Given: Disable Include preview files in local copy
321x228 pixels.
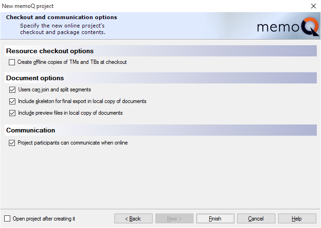Looking at the screenshot, I should [x=12, y=113].
